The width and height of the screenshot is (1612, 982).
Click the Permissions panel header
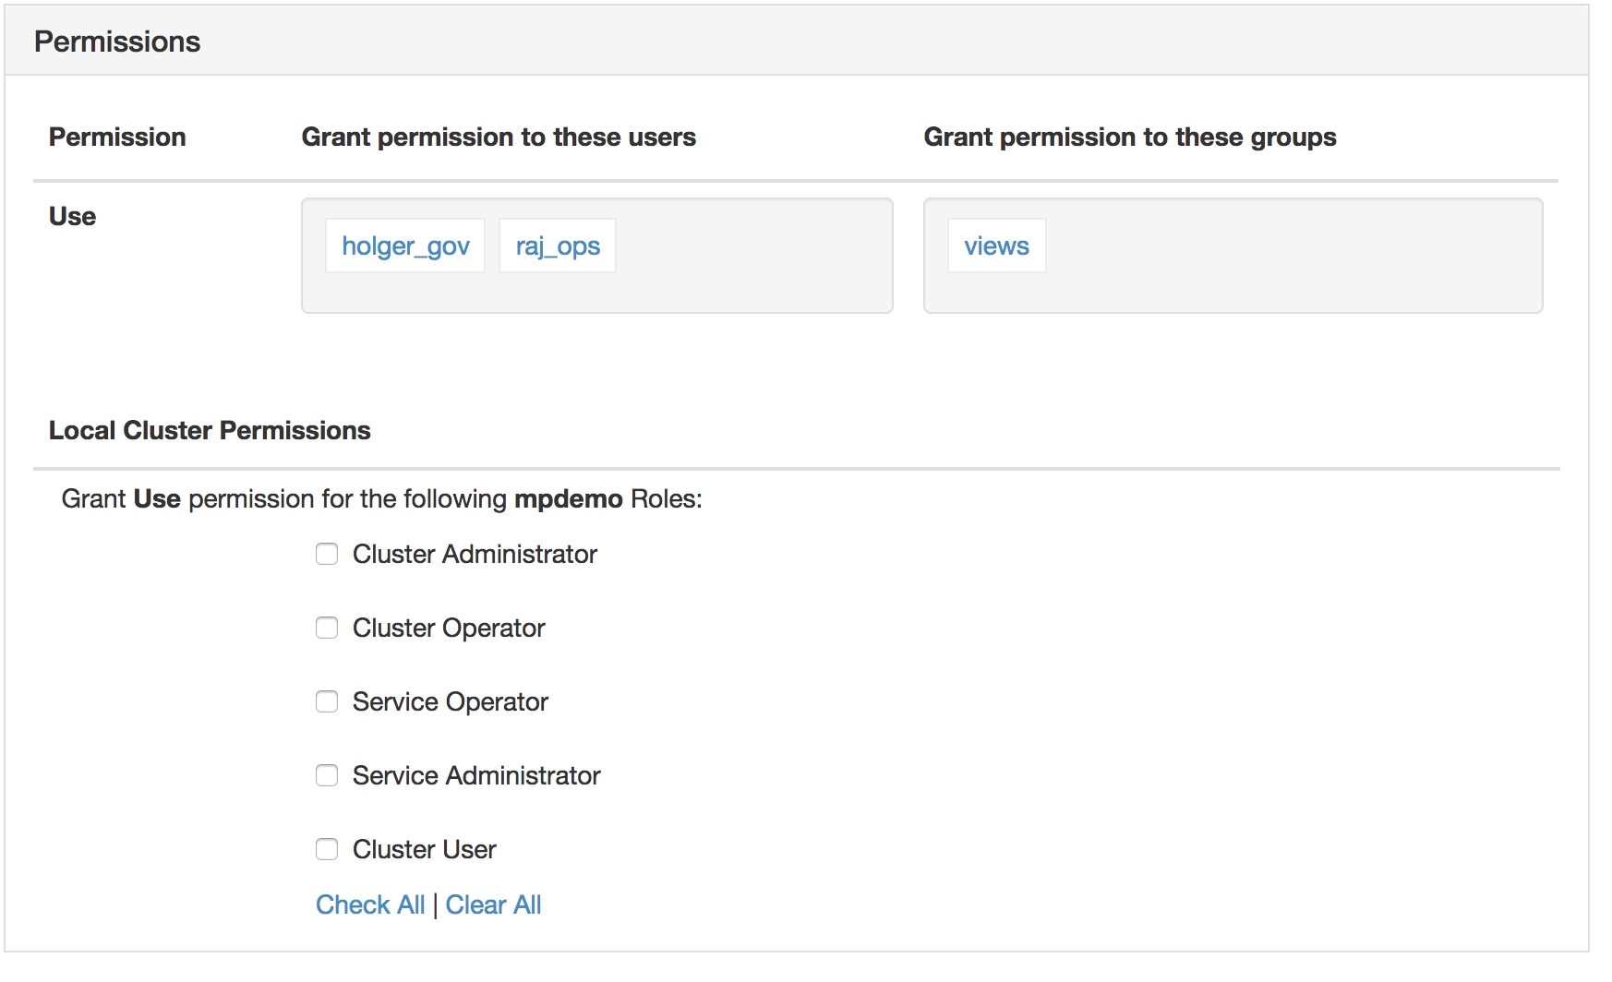[117, 41]
